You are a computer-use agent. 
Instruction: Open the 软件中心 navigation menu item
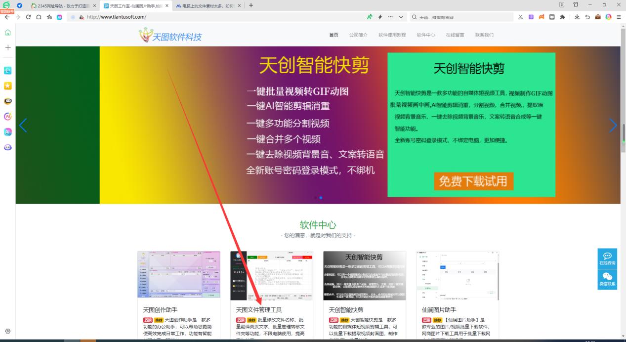(x=426, y=35)
